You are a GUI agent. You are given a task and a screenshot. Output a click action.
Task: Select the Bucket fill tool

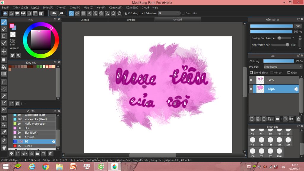pos(4,67)
